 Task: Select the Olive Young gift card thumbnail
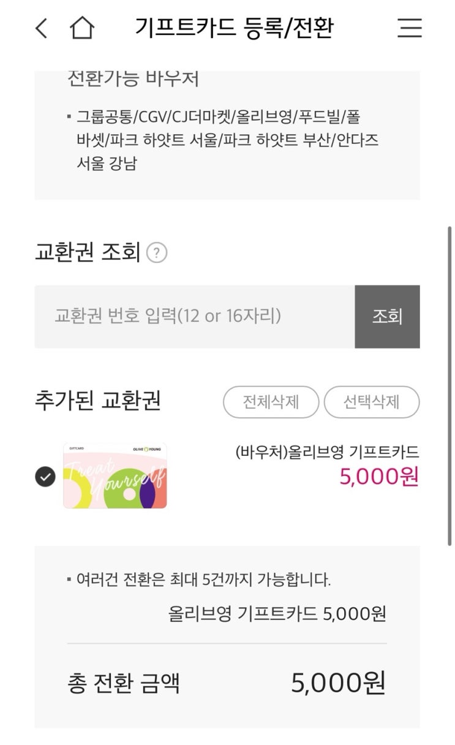[115, 475]
